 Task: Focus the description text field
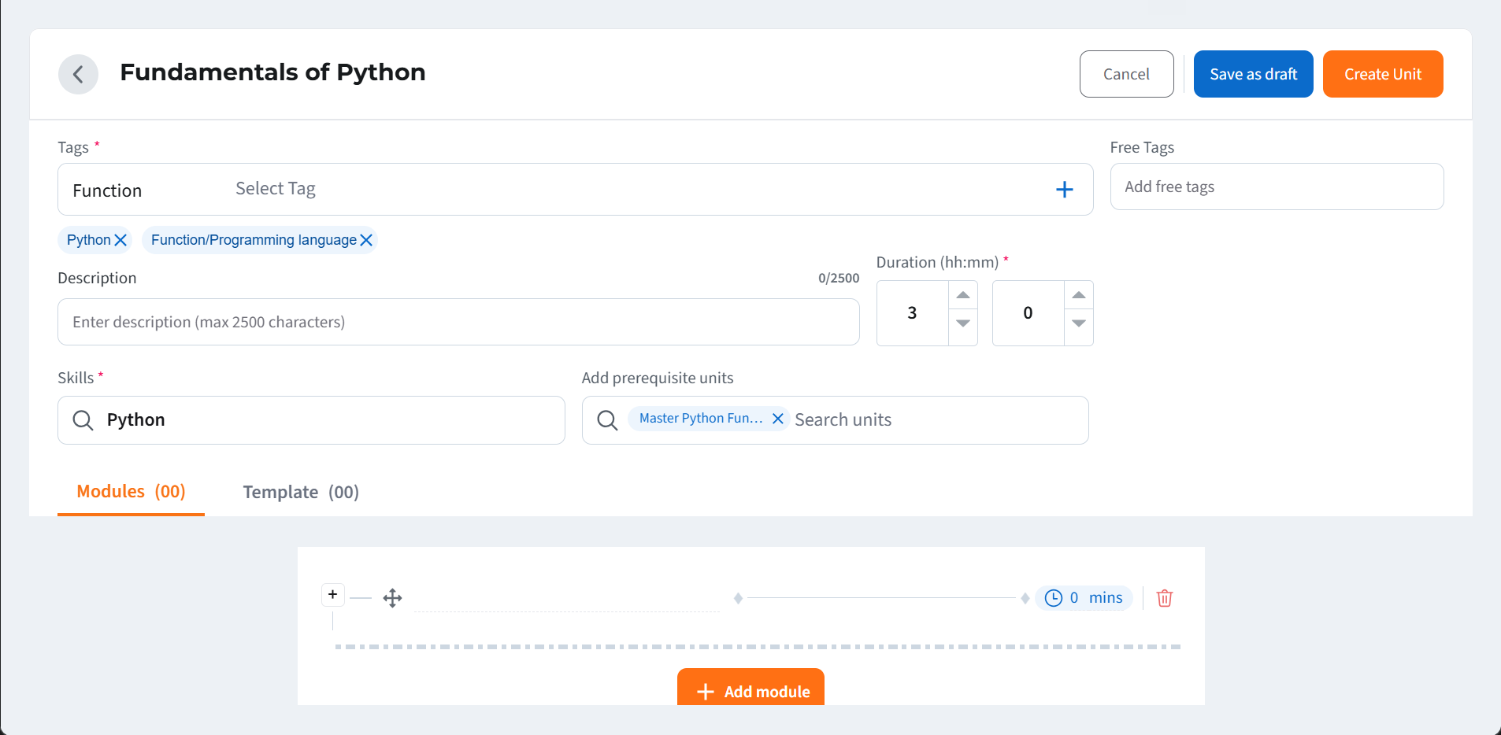458,322
